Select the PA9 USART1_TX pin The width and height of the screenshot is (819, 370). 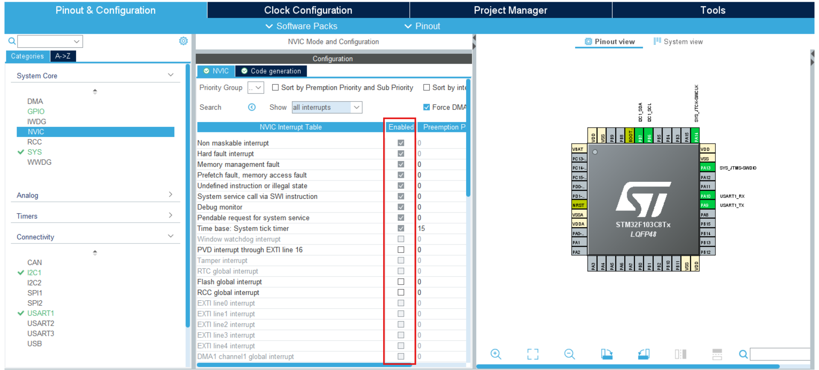click(707, 205)
